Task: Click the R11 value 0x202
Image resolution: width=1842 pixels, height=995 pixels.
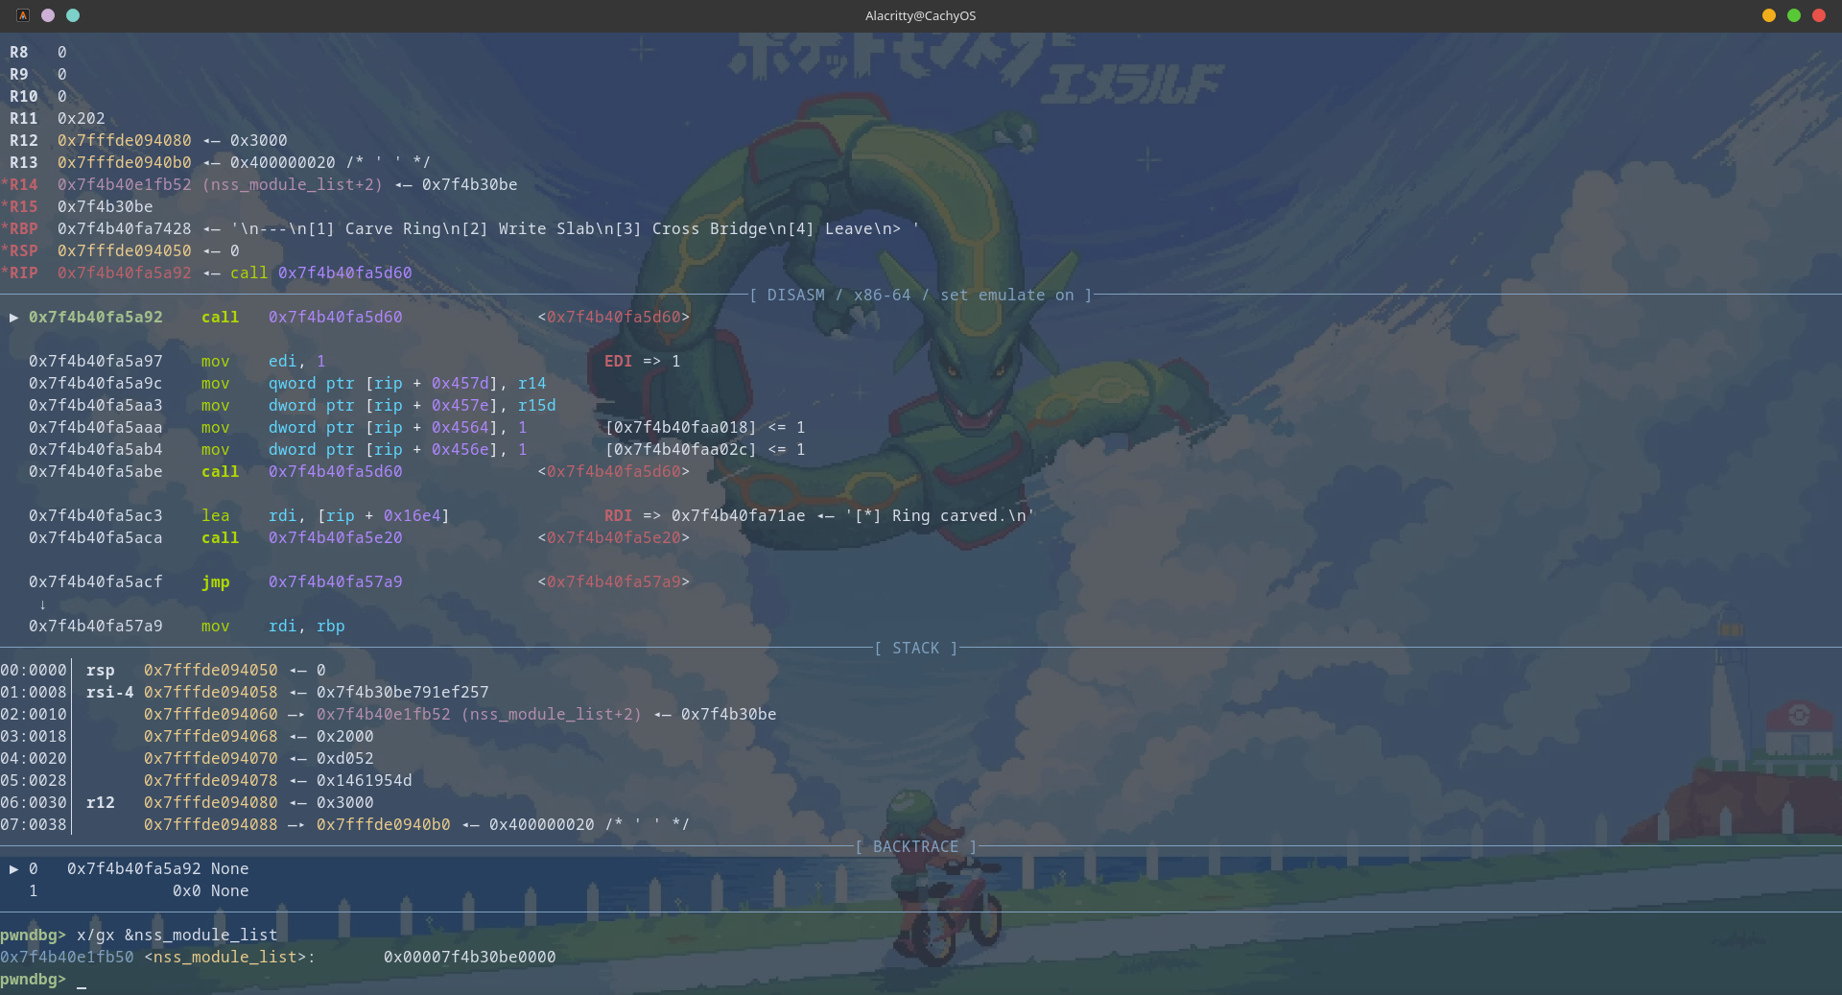Action: coord(82,118)
